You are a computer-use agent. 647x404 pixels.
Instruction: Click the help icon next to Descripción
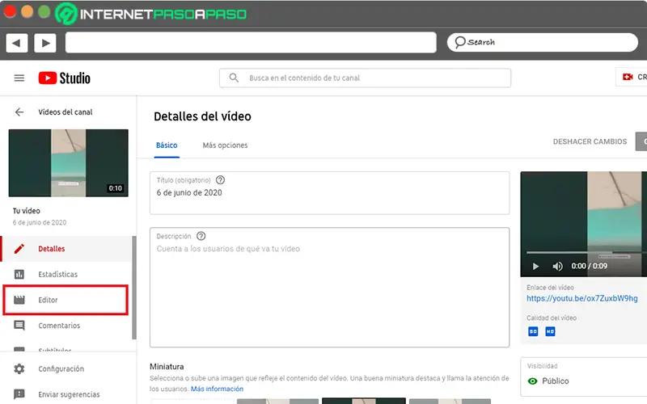tap(201, 236)
